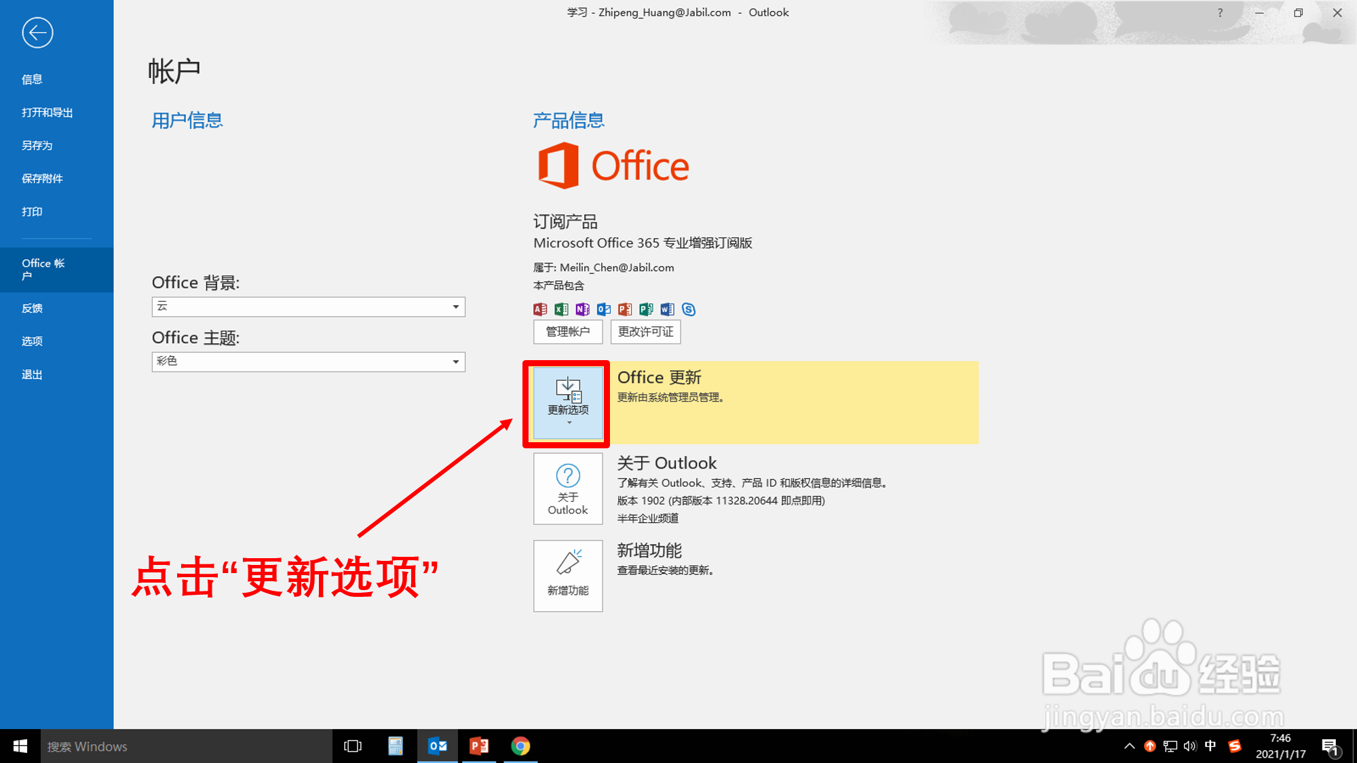Open the Office 背景 dropdown
The height and width of the screenshot is (763, 1357).
click(456, 307)
